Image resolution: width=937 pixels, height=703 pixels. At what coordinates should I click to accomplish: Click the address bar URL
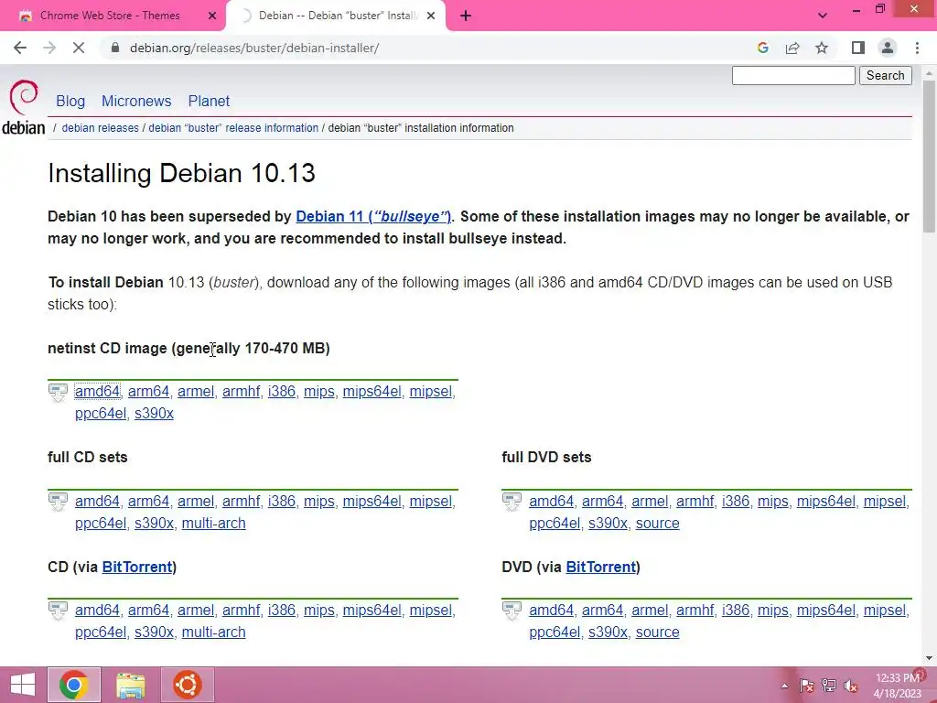[254, 48]
